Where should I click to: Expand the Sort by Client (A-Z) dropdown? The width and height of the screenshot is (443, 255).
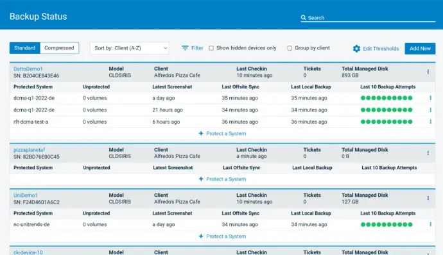pyautogui.click(x=130, y=48)
